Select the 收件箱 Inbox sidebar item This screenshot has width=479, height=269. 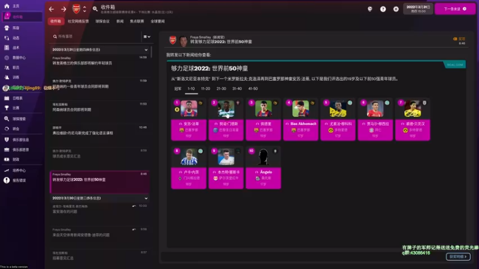click(22, 17)
